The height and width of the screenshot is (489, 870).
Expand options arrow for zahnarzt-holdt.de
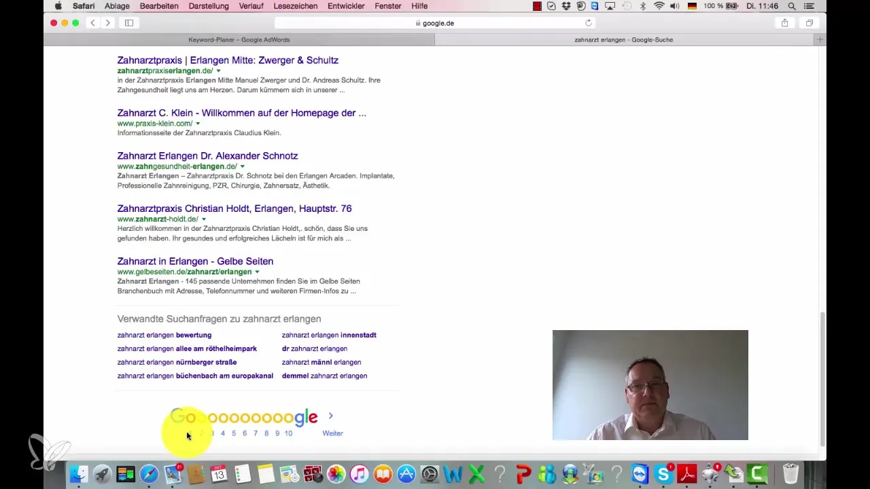pyautogui.click(x=204, y=219)
